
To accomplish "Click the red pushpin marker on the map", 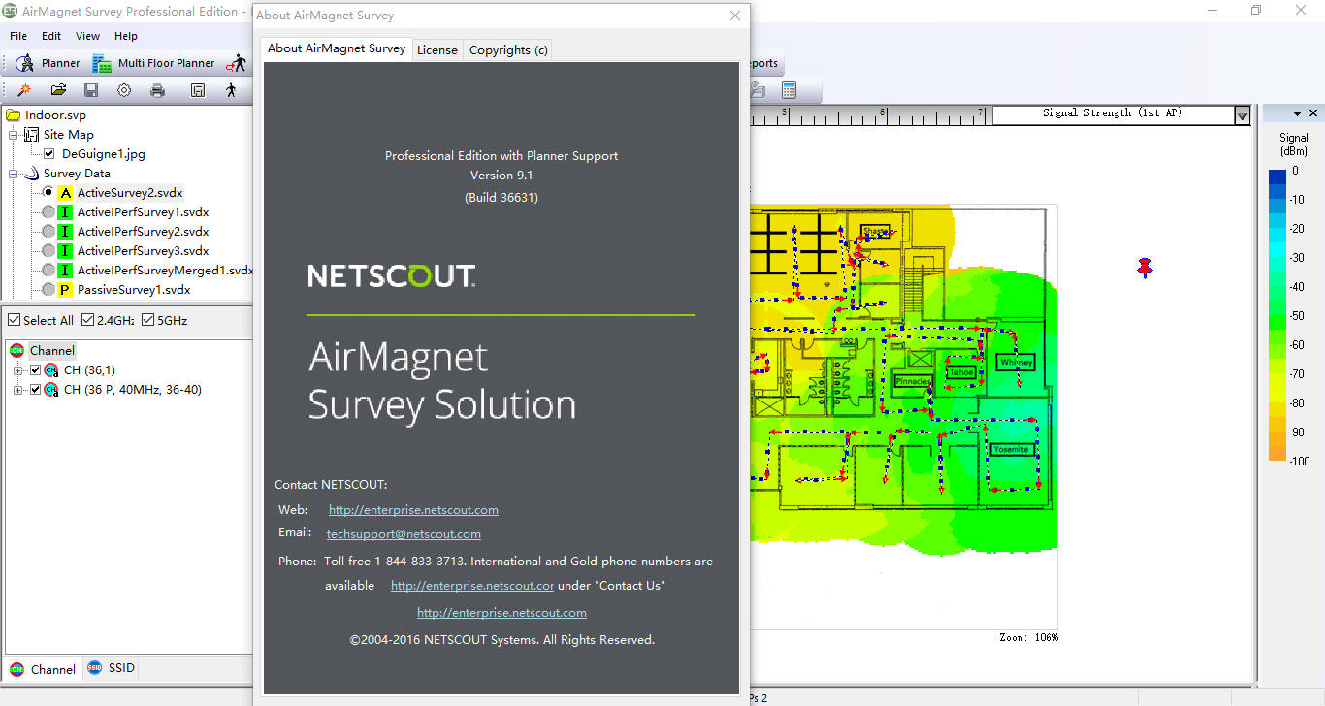I will click(1146, 268).
